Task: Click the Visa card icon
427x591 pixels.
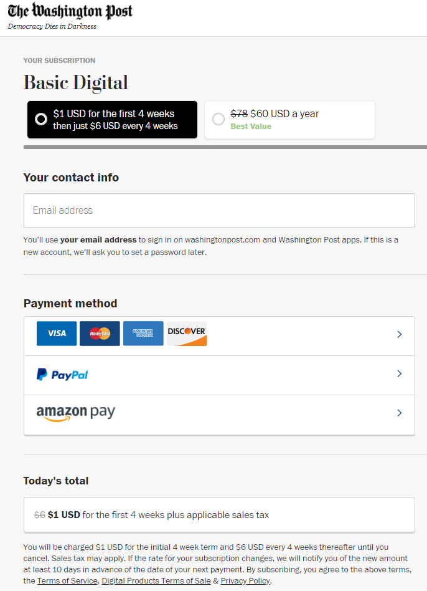Action: click(x=57, y=333)
